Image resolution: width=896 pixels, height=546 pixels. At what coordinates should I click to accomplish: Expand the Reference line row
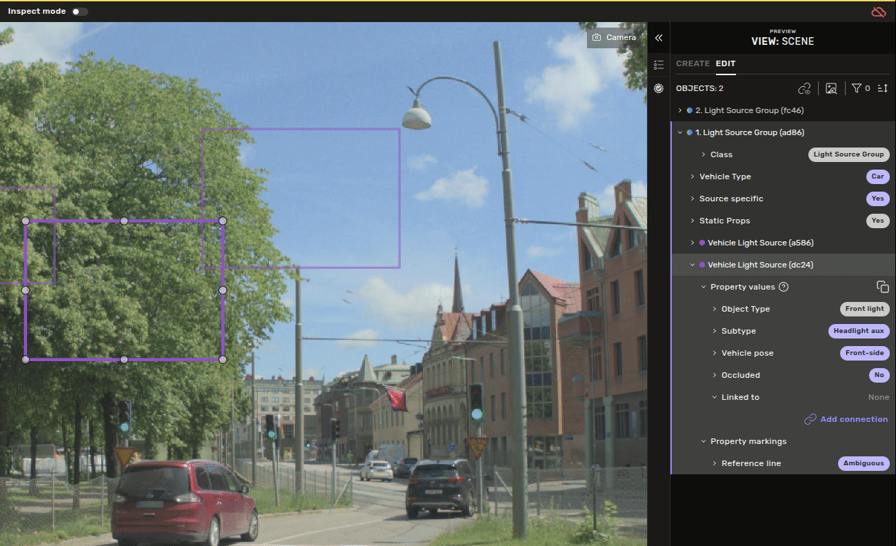[x=715, y=463]
